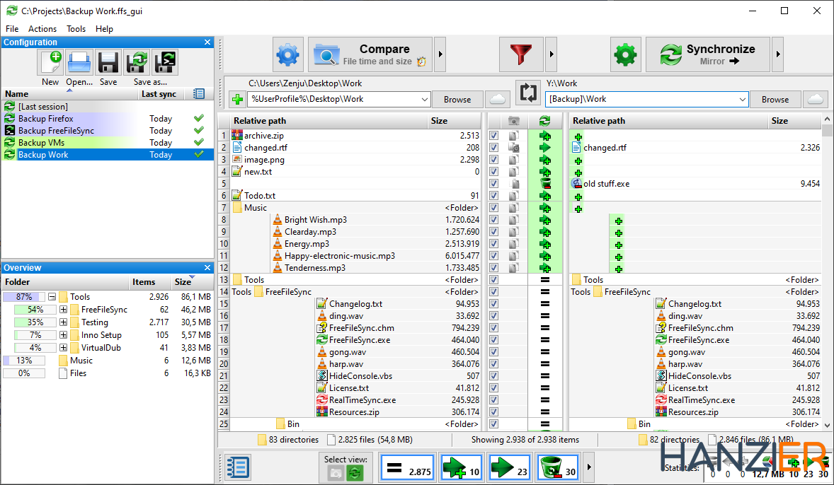Click update arrow action for changed.rtf
Image resolution: width=834 pixels, height=485 pixels.
(545, 148)
